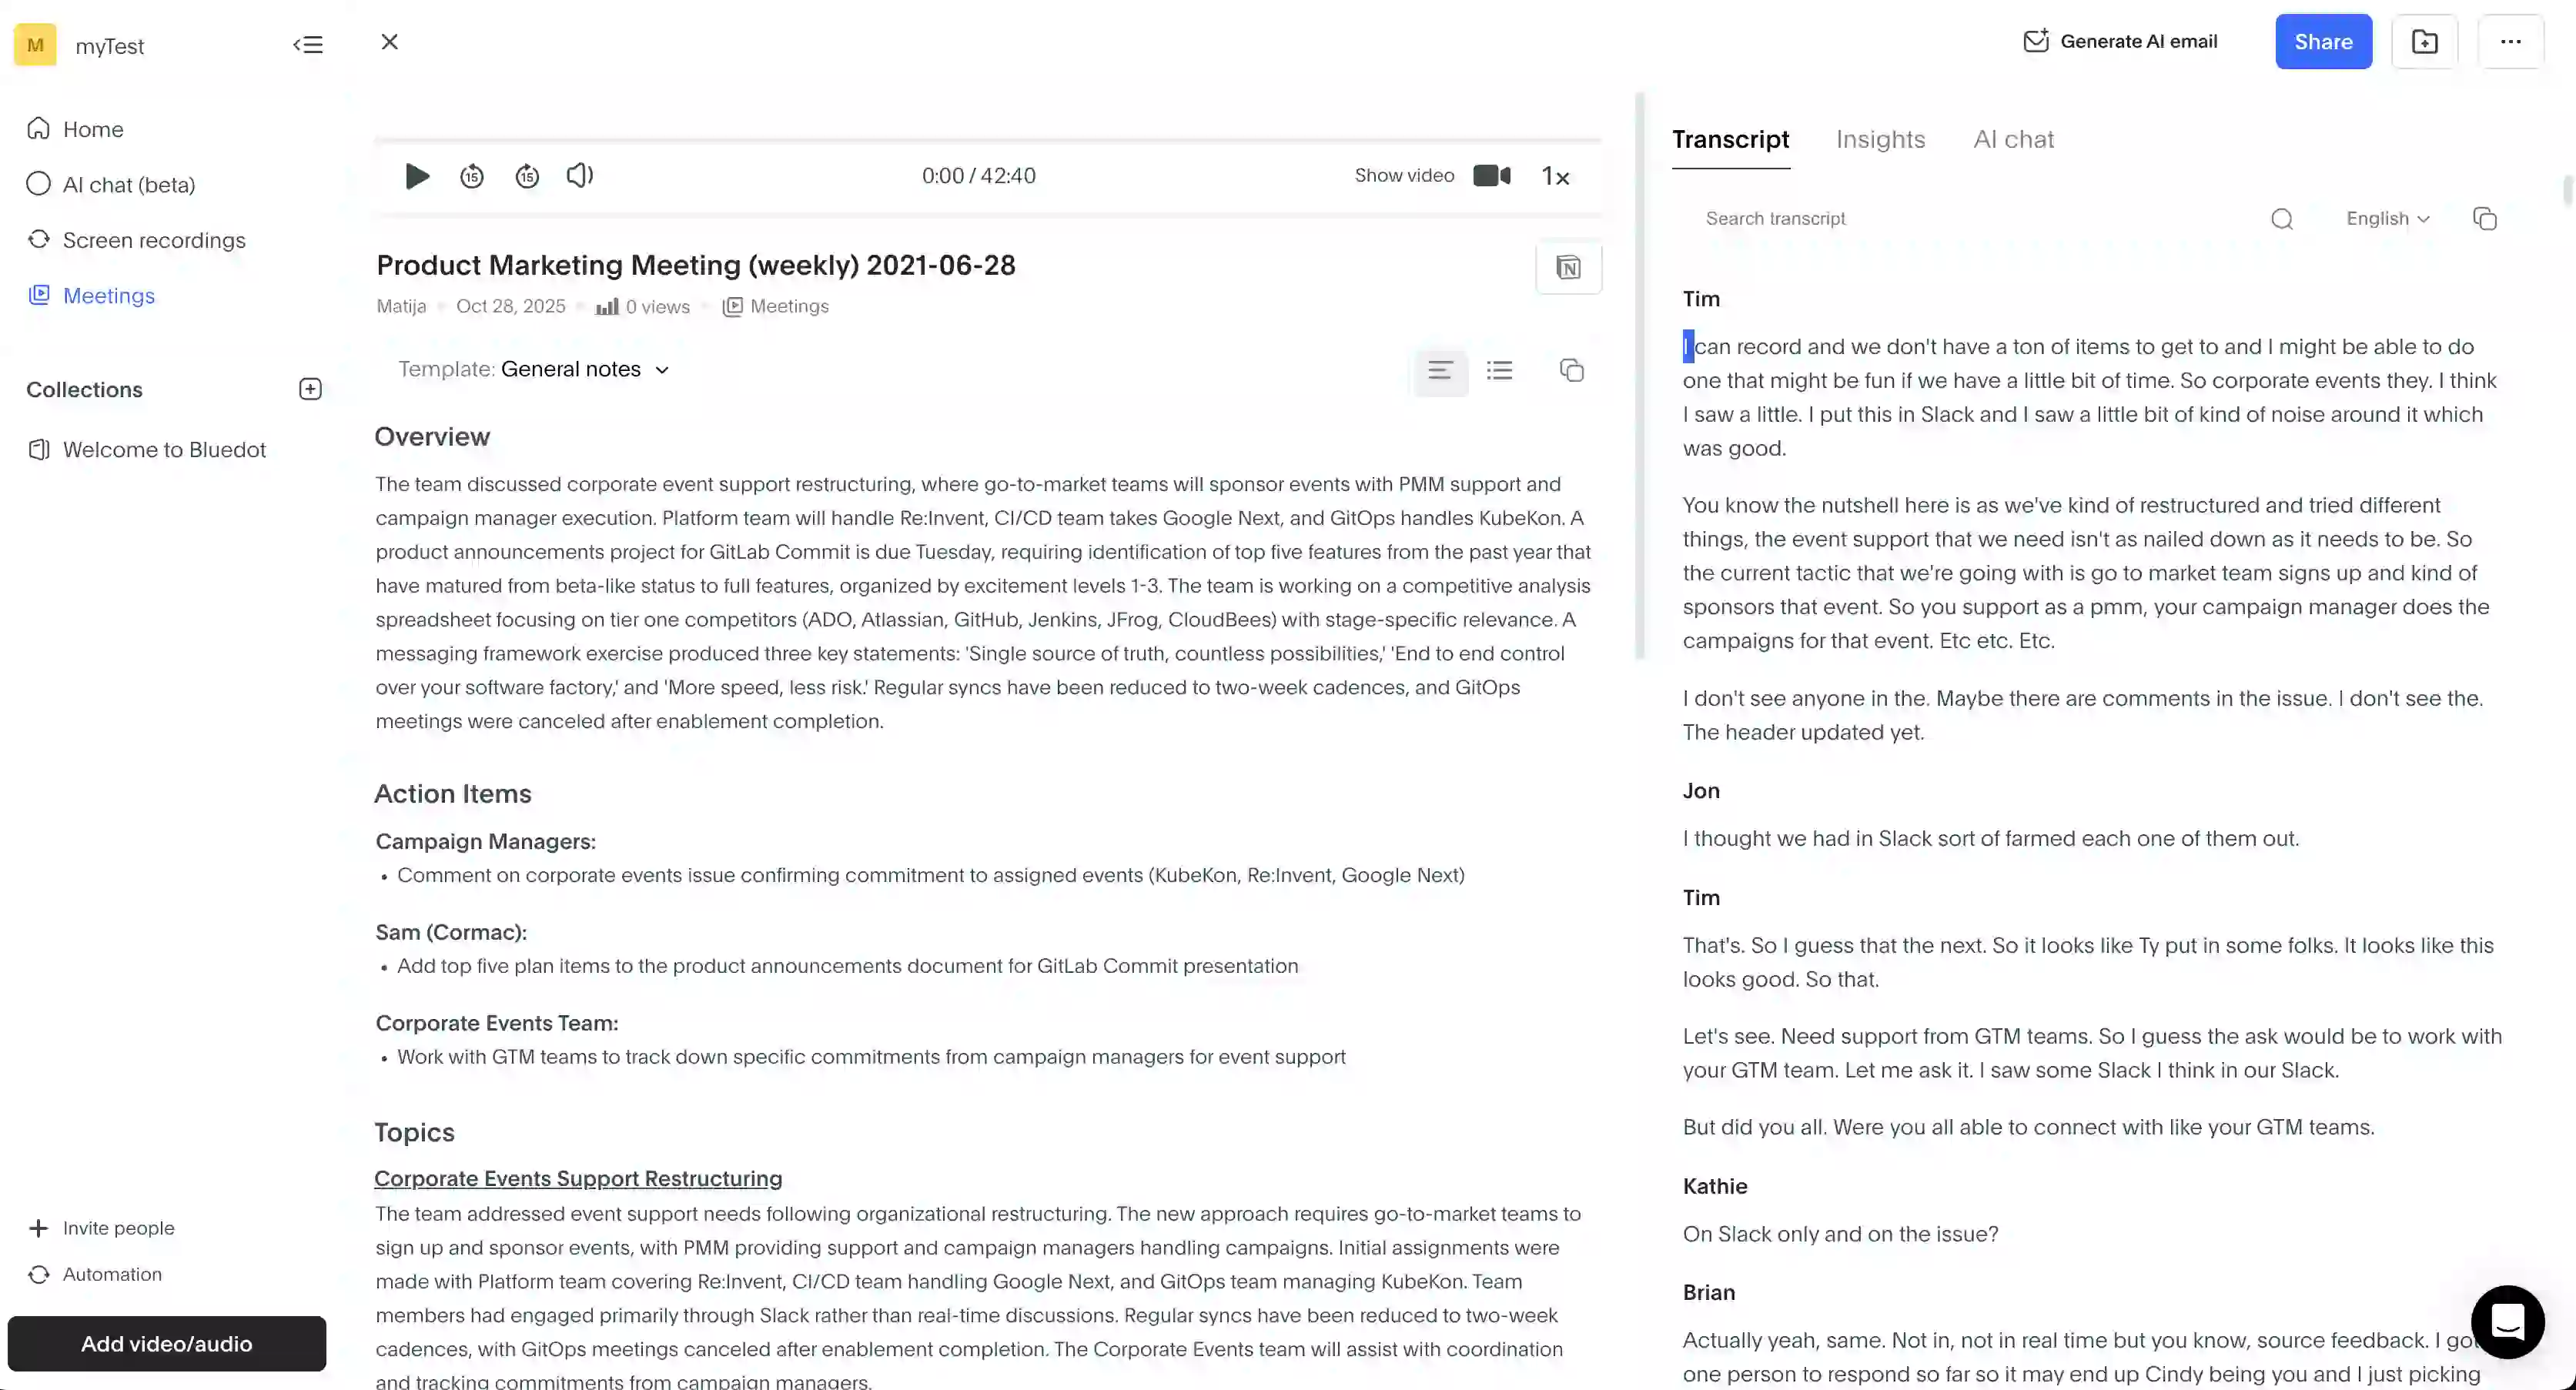Export the meeting notes to Notion

tap(1568, 267)
